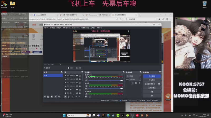Viewport: 211px width, 118px height.
Task: Switch to Xiaorourourou browser tab
Action: click(x=98, y=15)
